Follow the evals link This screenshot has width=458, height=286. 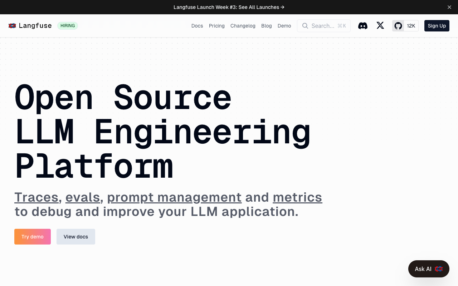click(x=83, y=197)
